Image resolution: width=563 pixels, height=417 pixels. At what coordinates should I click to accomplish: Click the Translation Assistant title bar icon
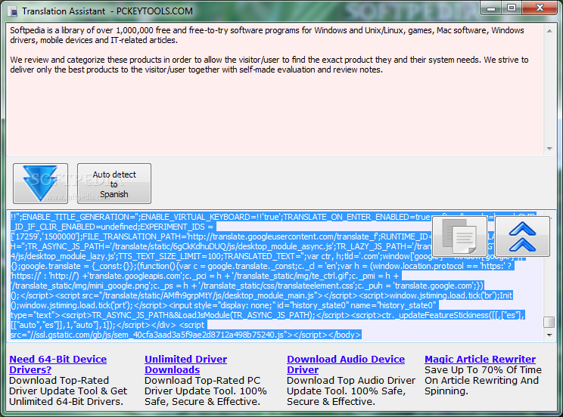click(14, 11)
